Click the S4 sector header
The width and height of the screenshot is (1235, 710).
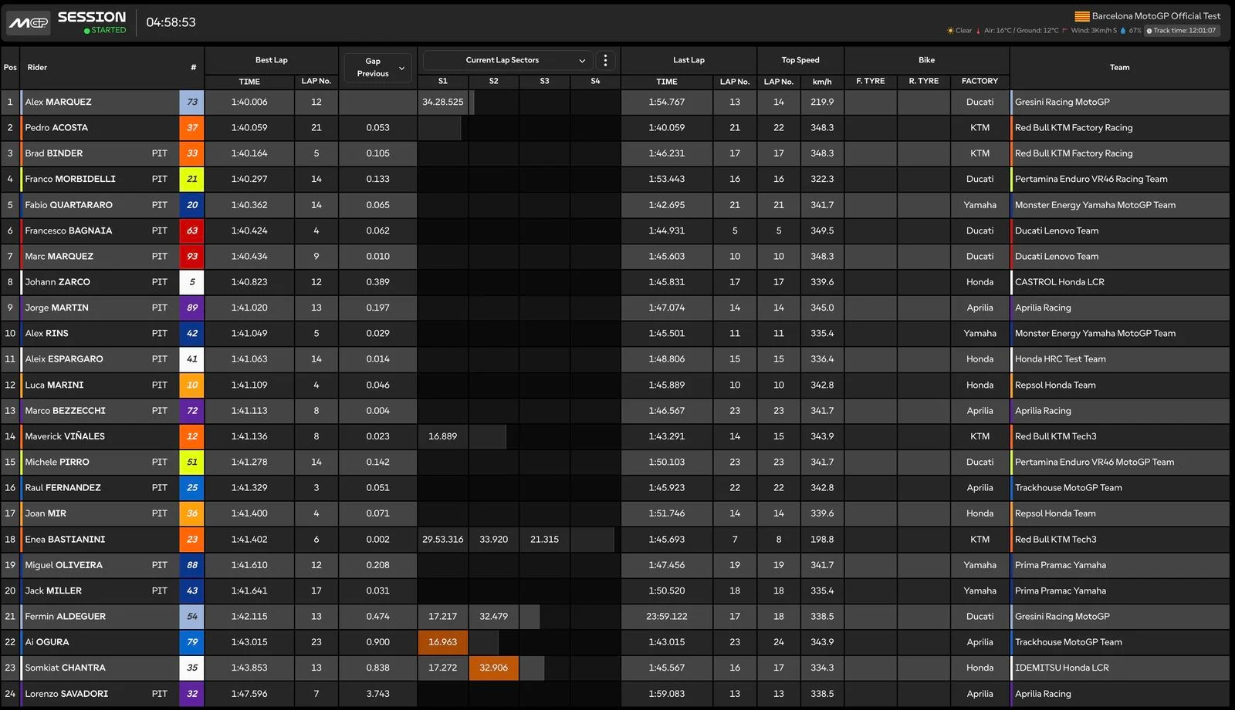tap(595, 81)
